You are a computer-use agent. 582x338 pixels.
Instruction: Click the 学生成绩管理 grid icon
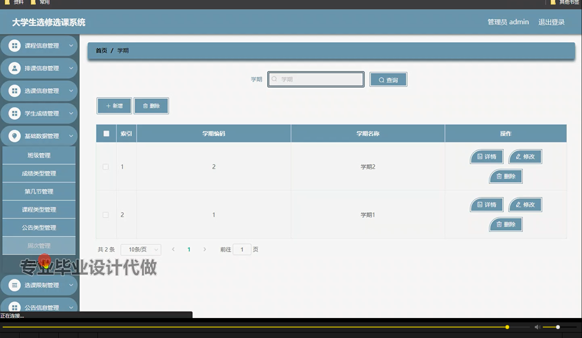(x=15, y=114)
